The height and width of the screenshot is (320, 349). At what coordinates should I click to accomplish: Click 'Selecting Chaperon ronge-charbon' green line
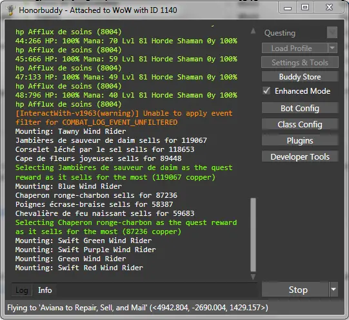pos(126,227)
